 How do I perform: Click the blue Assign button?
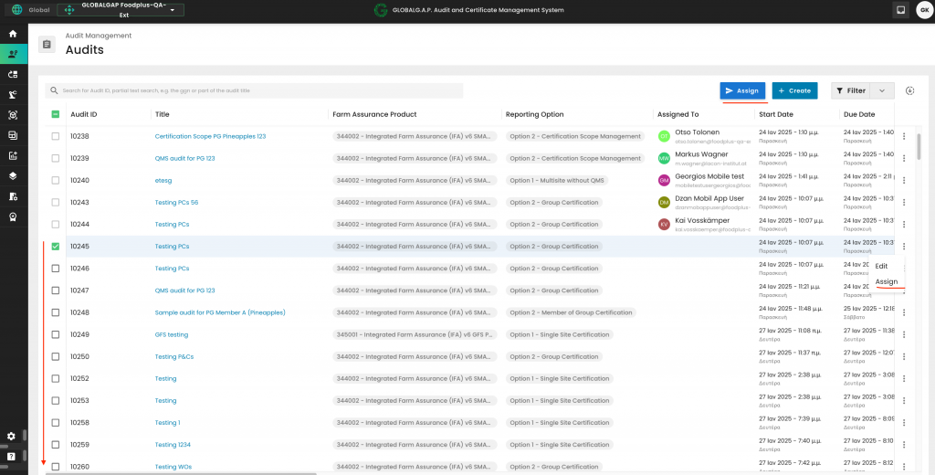click(741, 90)
